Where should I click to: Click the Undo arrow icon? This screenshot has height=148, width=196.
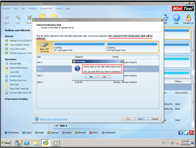[x=18, y=18]
